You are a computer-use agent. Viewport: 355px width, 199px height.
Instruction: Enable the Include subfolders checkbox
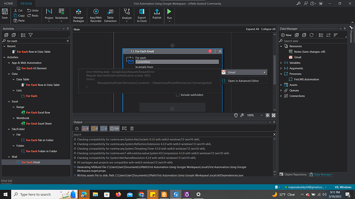(x=177, y=95)
